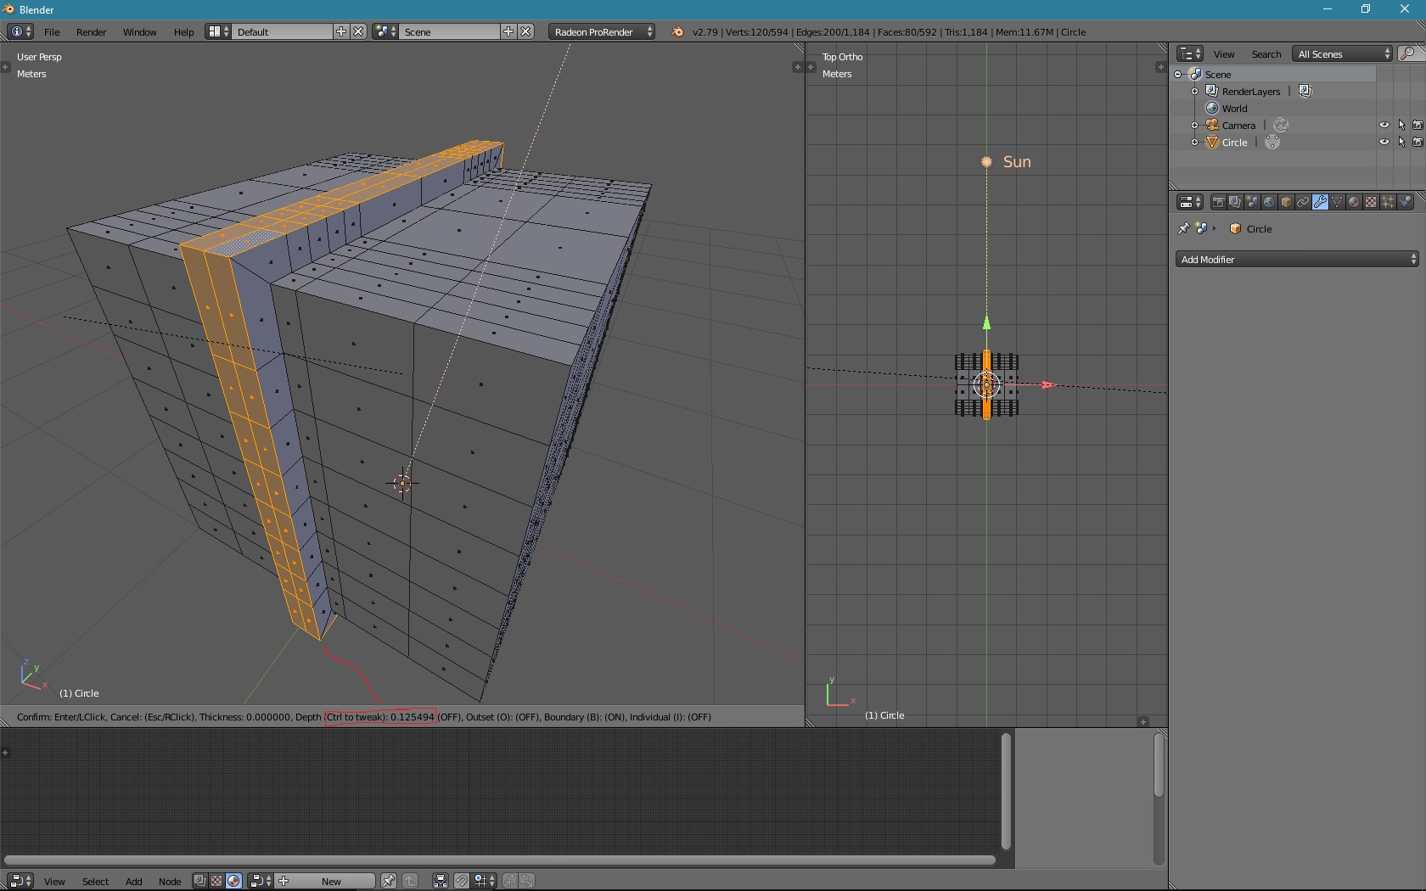Image resolution: width=1426 pixels, height=891 pixels.
Task: Toggle Camera selectability arrow
Action: coord(1401,125)
